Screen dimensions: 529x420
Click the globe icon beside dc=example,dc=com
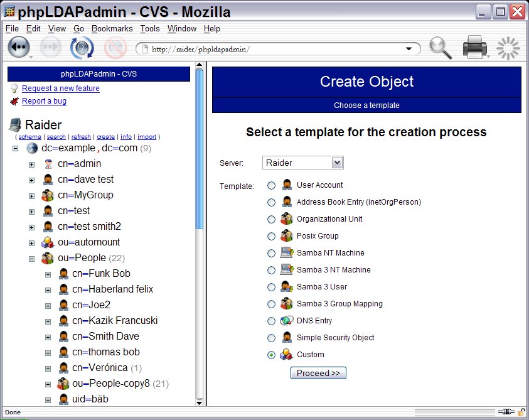point(32,148)
